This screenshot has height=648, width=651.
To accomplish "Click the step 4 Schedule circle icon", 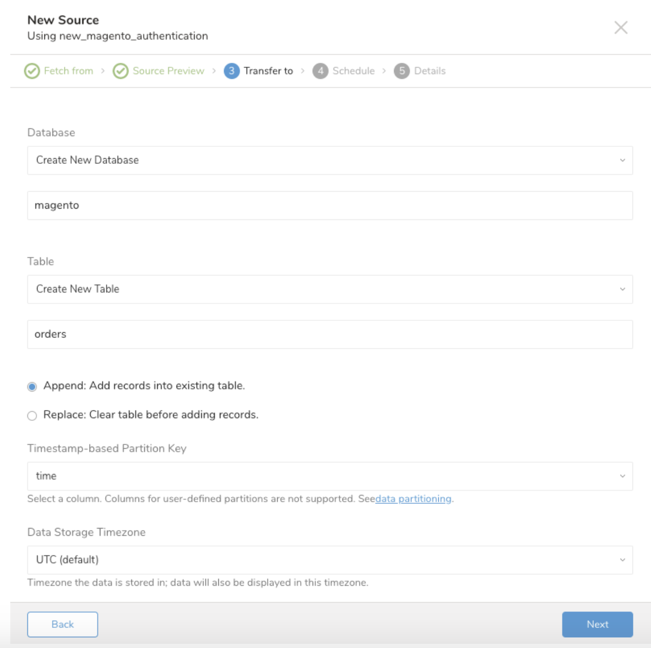I will click(x=320, y=71).
